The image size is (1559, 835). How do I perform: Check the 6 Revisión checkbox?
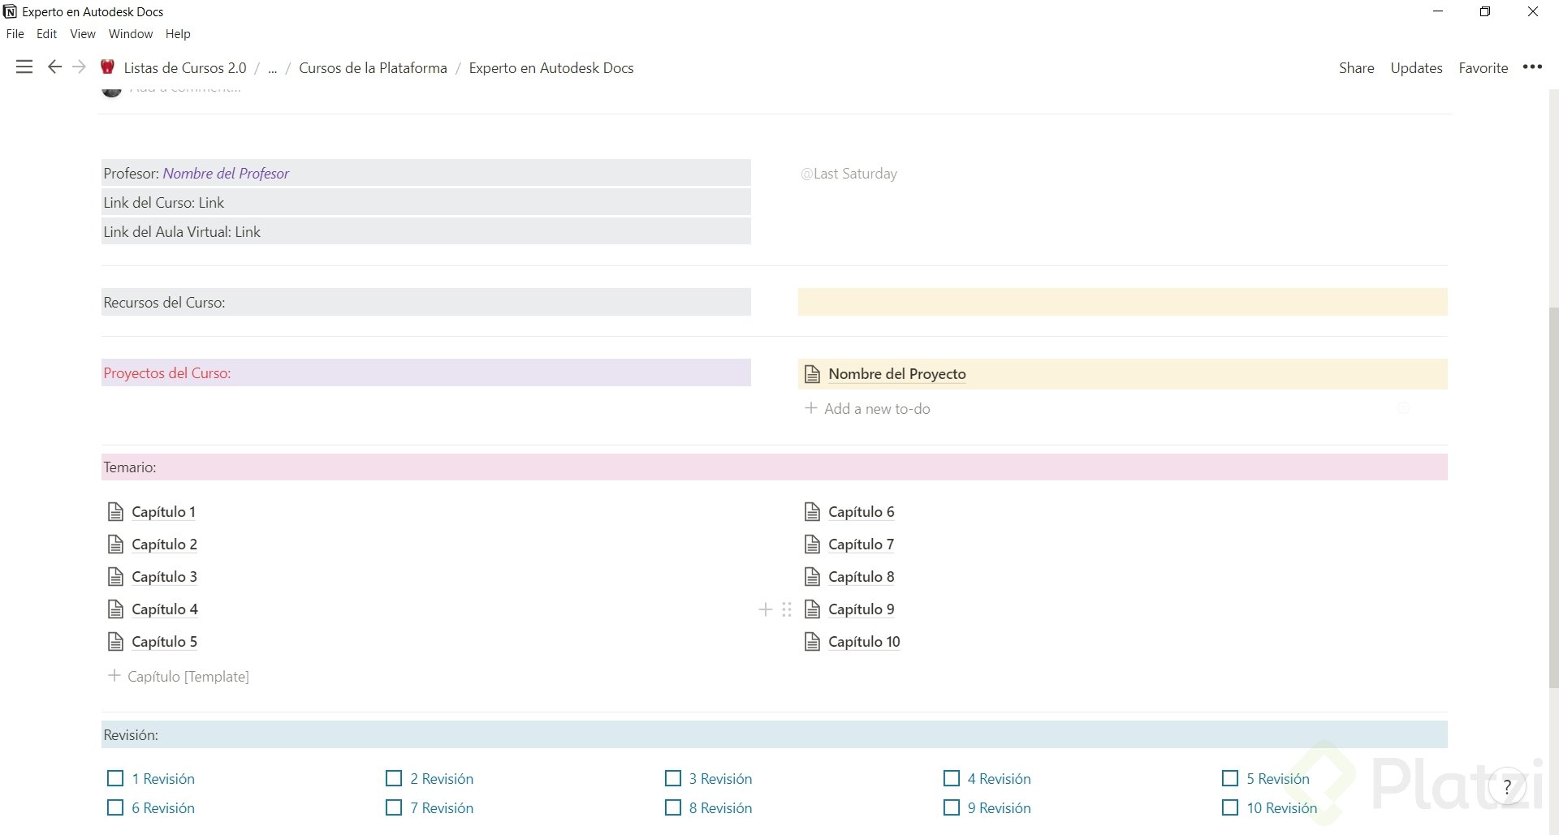pos(115,808)
